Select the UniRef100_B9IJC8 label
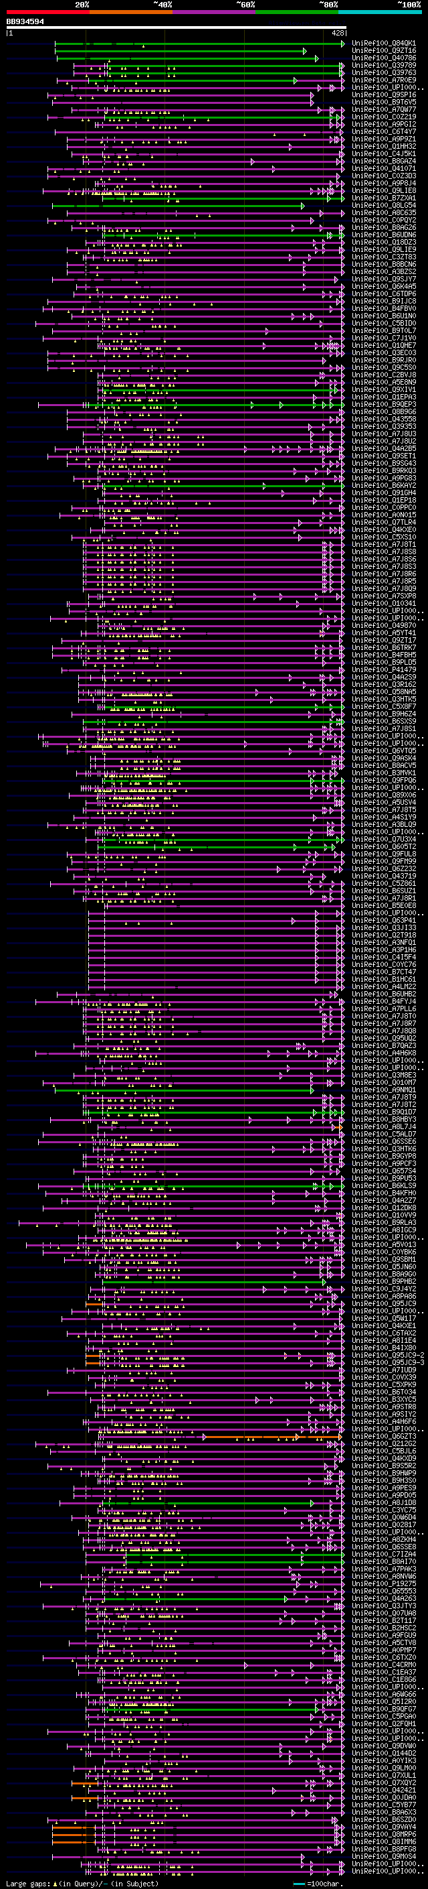 pyautogui.click(x=383, y=301)
